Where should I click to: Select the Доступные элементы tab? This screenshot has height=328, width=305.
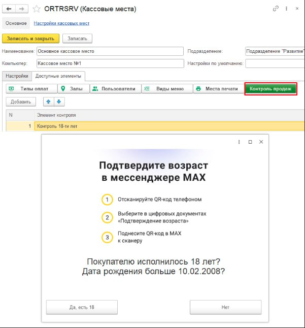click(59, 76)
